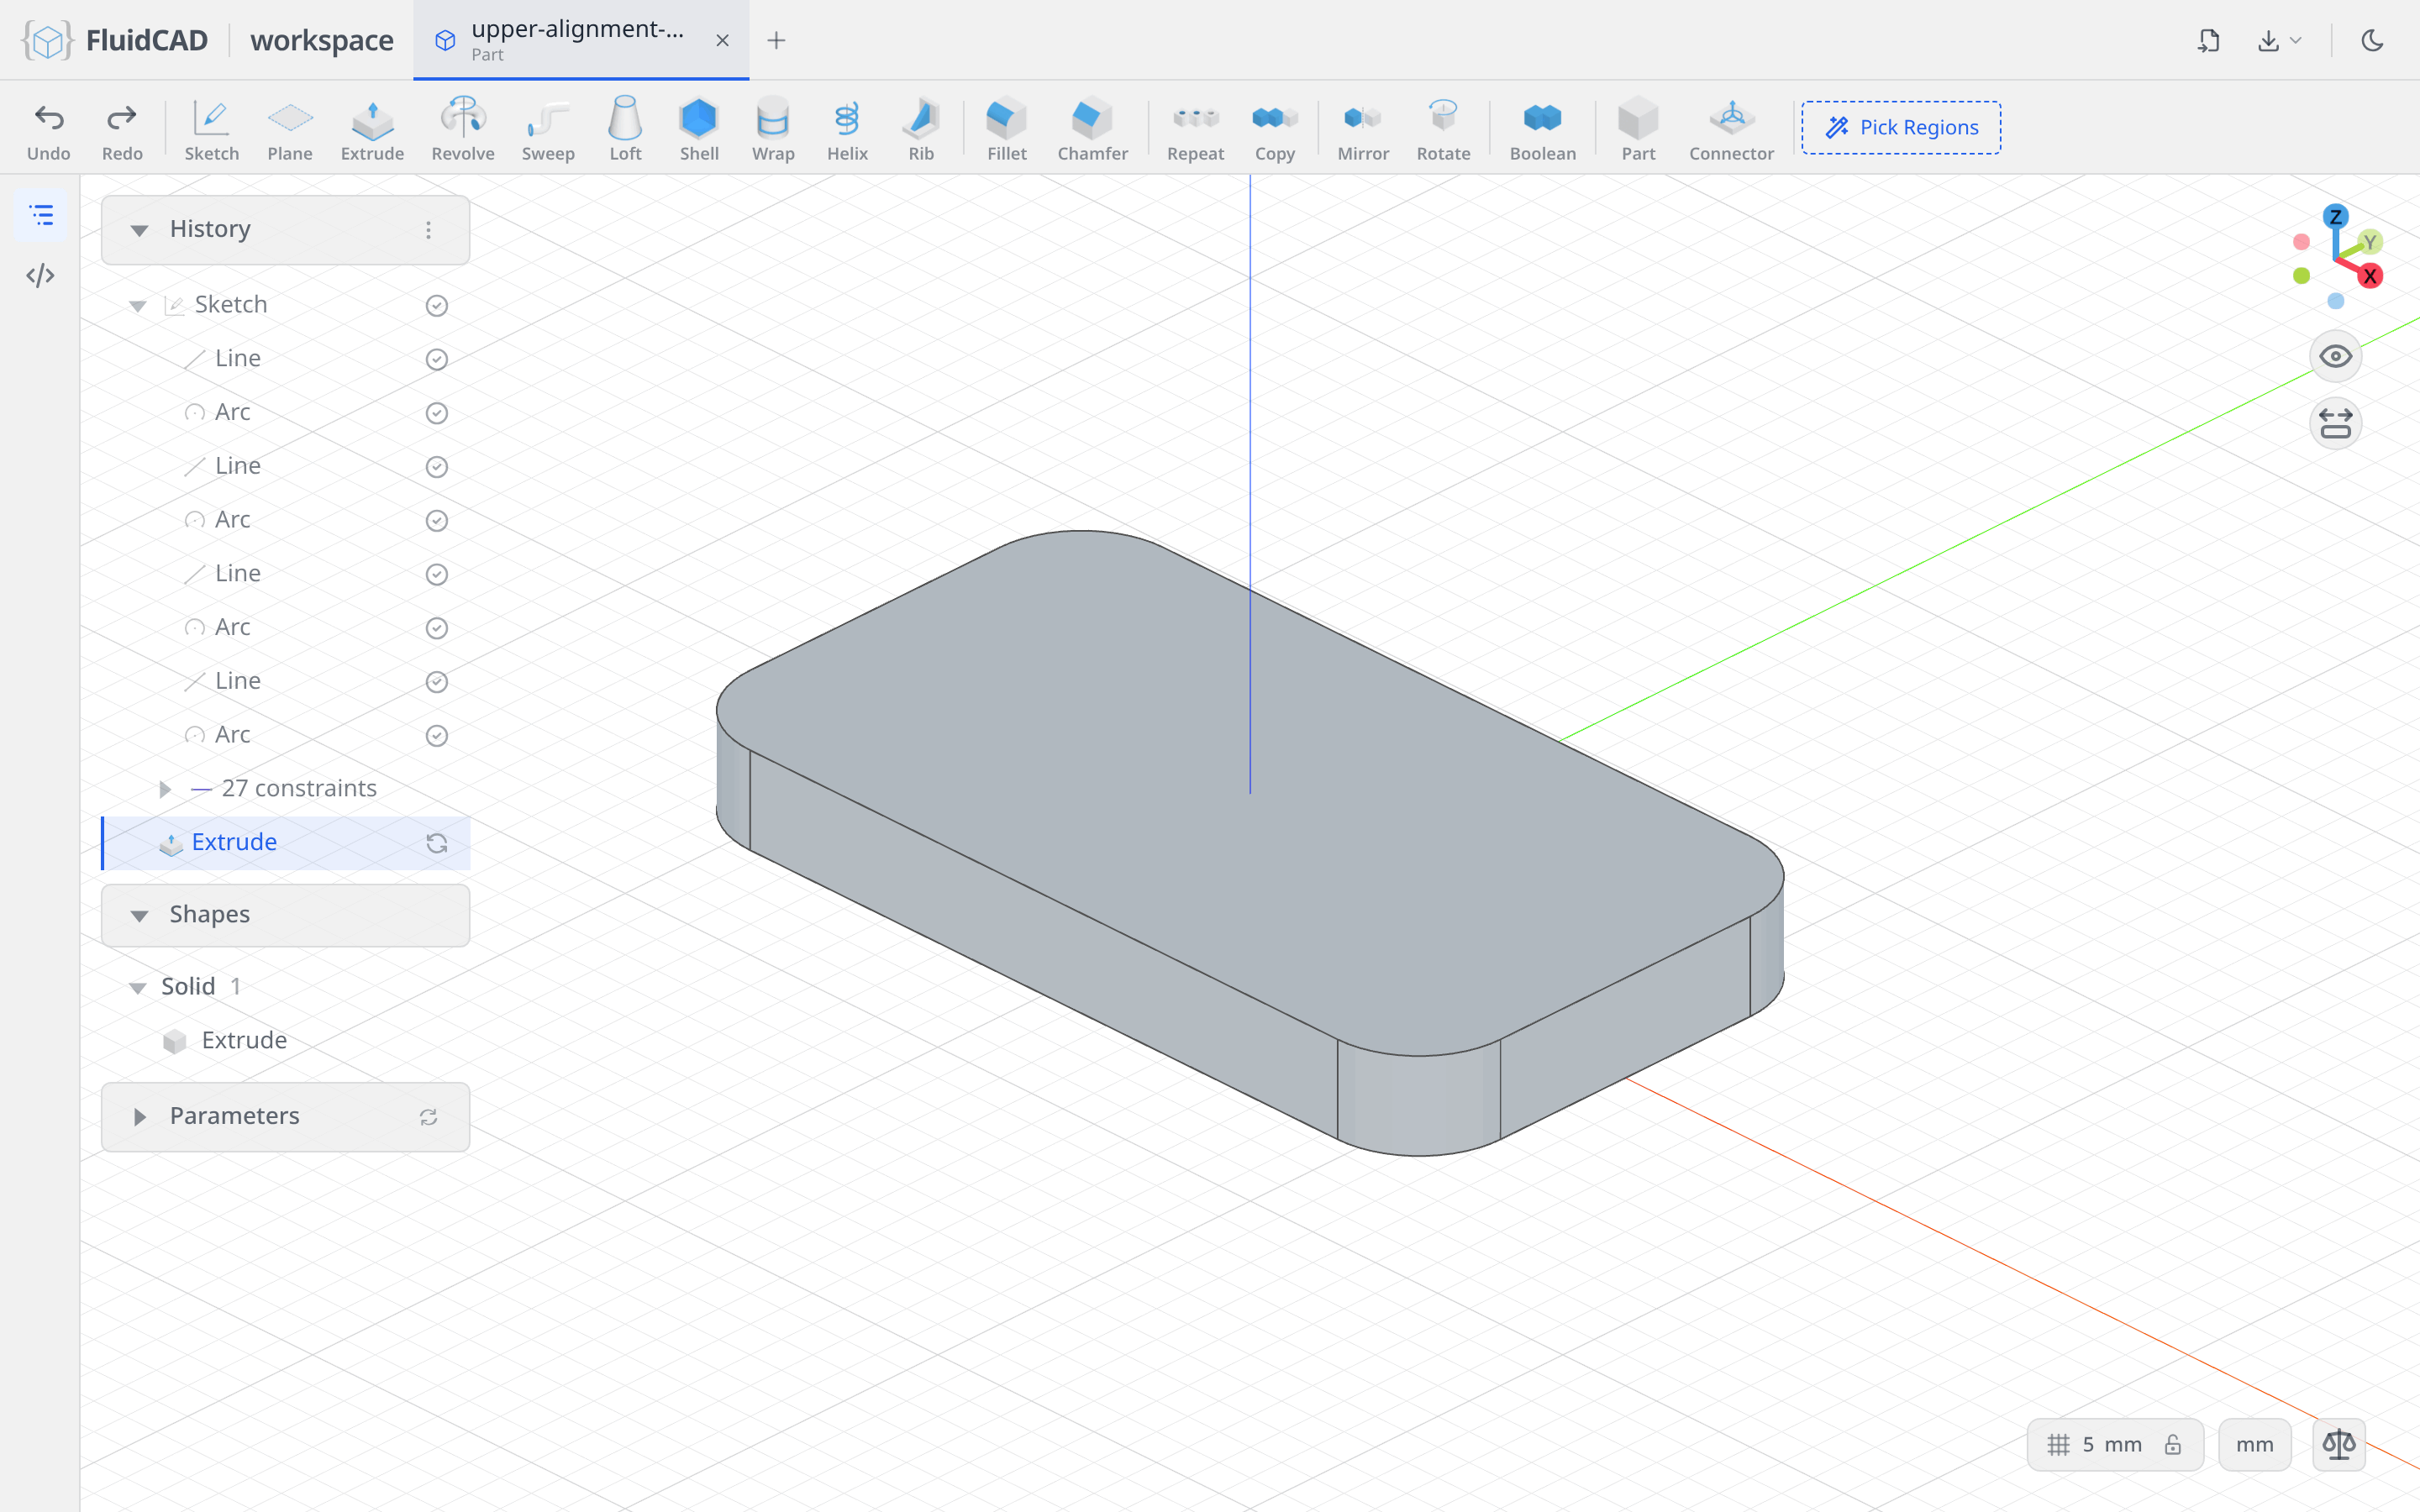Open the History panel options menu
The image size is (2420, 1512).
click(428, 230)
